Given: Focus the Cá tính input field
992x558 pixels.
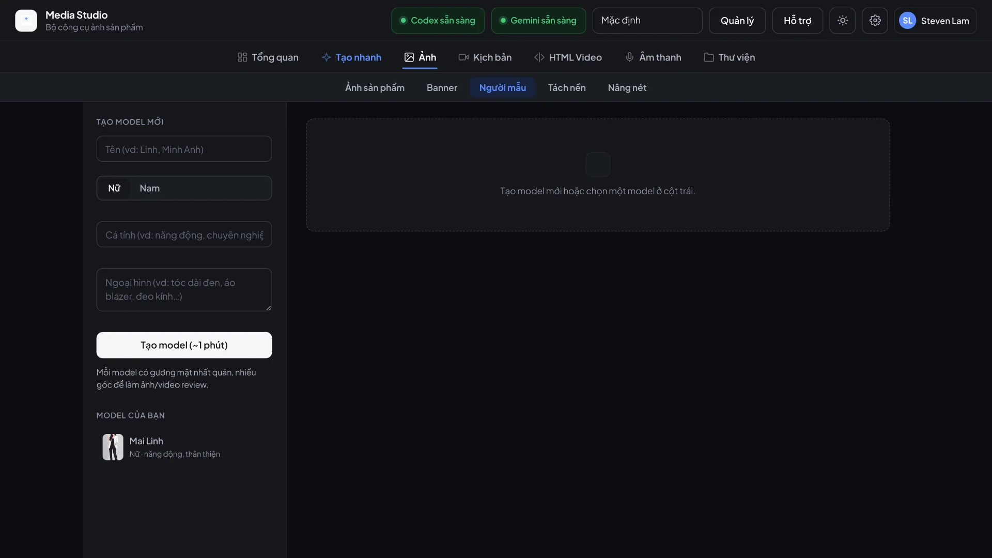Looking at the screenshot, I should point(184,235).
